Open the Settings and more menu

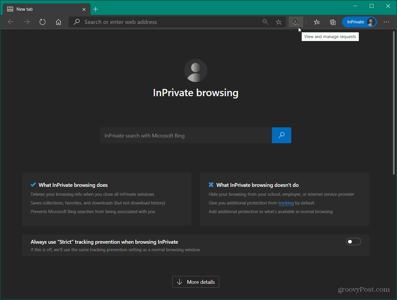(387, 22)
